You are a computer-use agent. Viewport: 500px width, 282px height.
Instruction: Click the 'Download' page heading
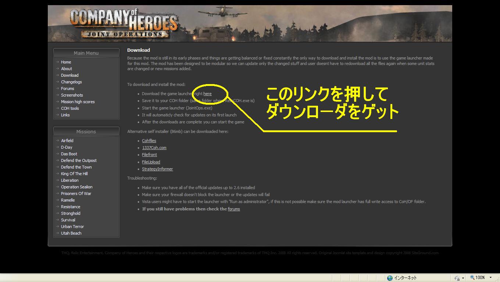pos(139,50)
